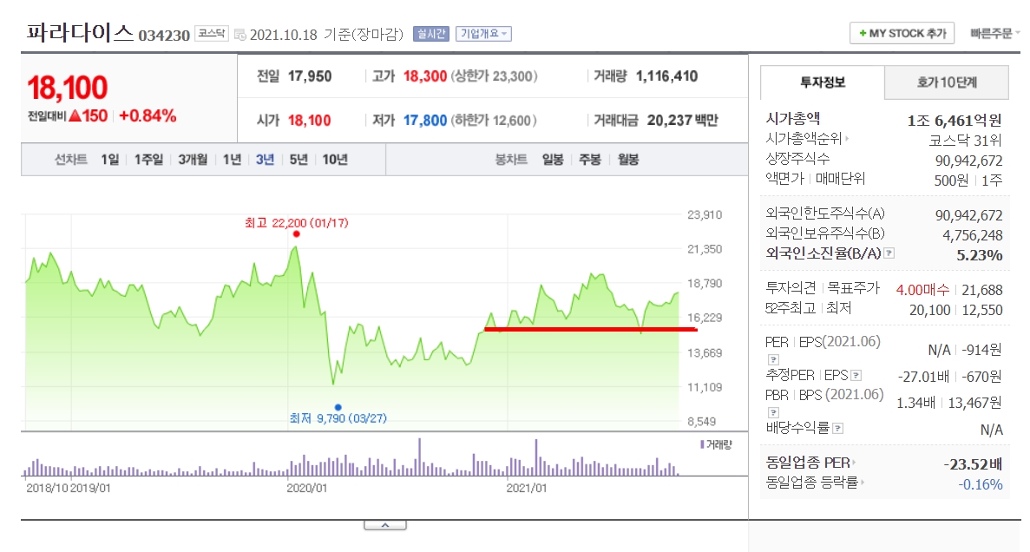
Task: Click the 거래대금 20,237 백만 value
Action: click(x=683, y=121)
